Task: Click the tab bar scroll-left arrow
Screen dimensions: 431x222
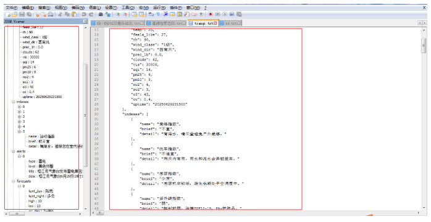Action: (420, 23)
